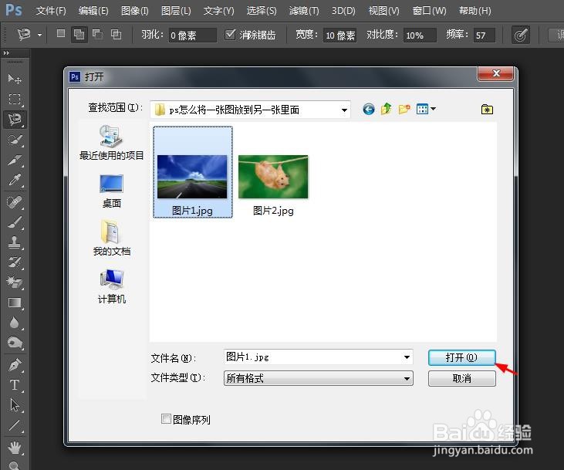Open the view menu dropdown arrow

[433, 109]
